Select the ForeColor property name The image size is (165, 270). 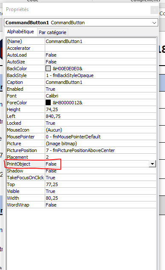(x=17, y=103)
